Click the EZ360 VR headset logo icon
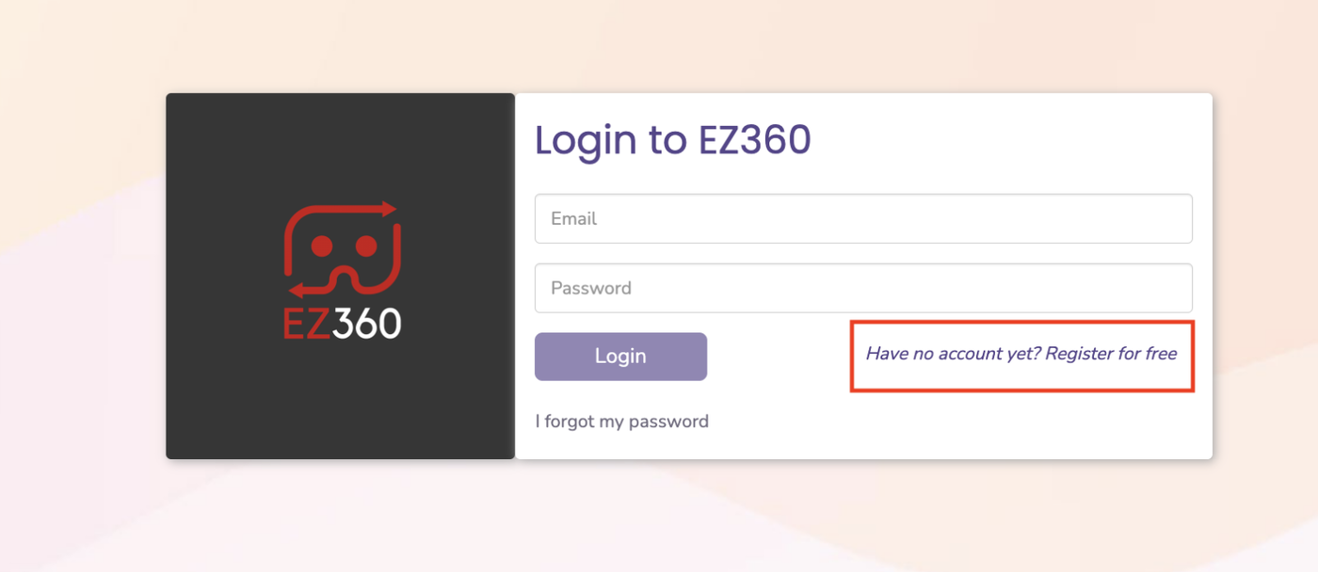The image size is (1318, 572). coord(342,251)
